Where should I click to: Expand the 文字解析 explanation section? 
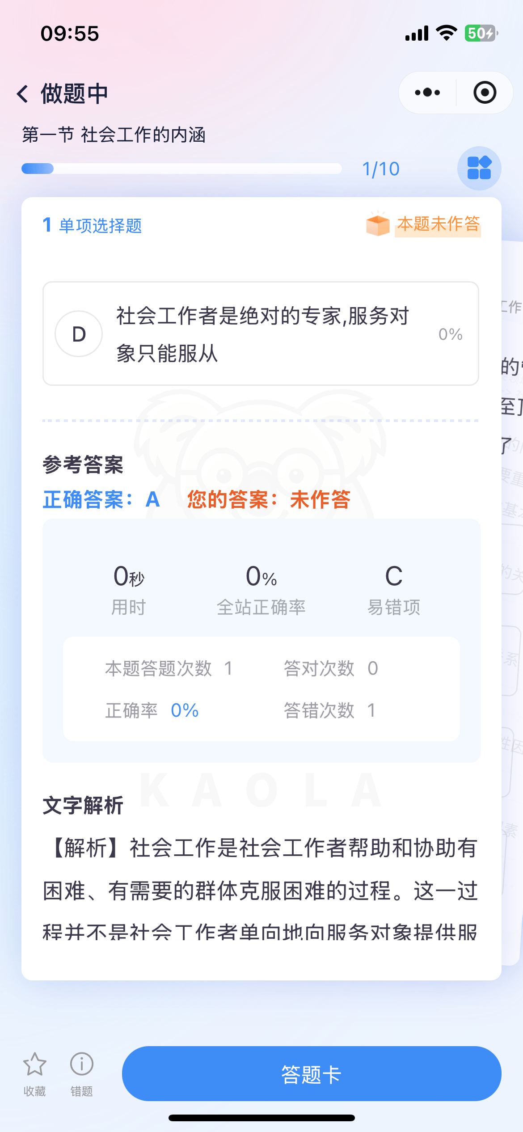point(84,807)
